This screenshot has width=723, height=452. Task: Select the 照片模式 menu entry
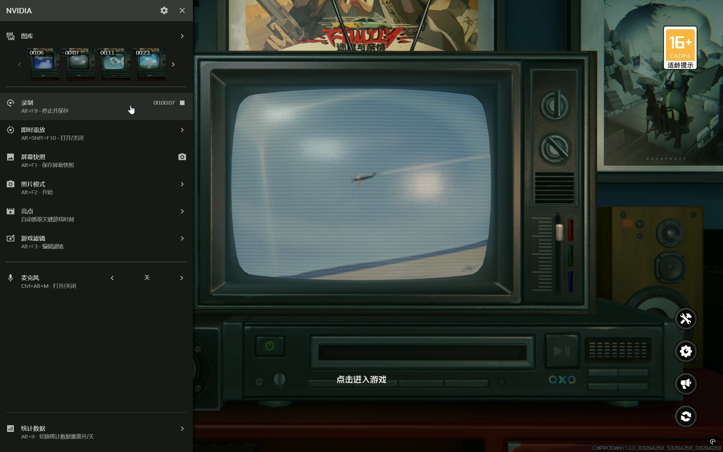96,188
